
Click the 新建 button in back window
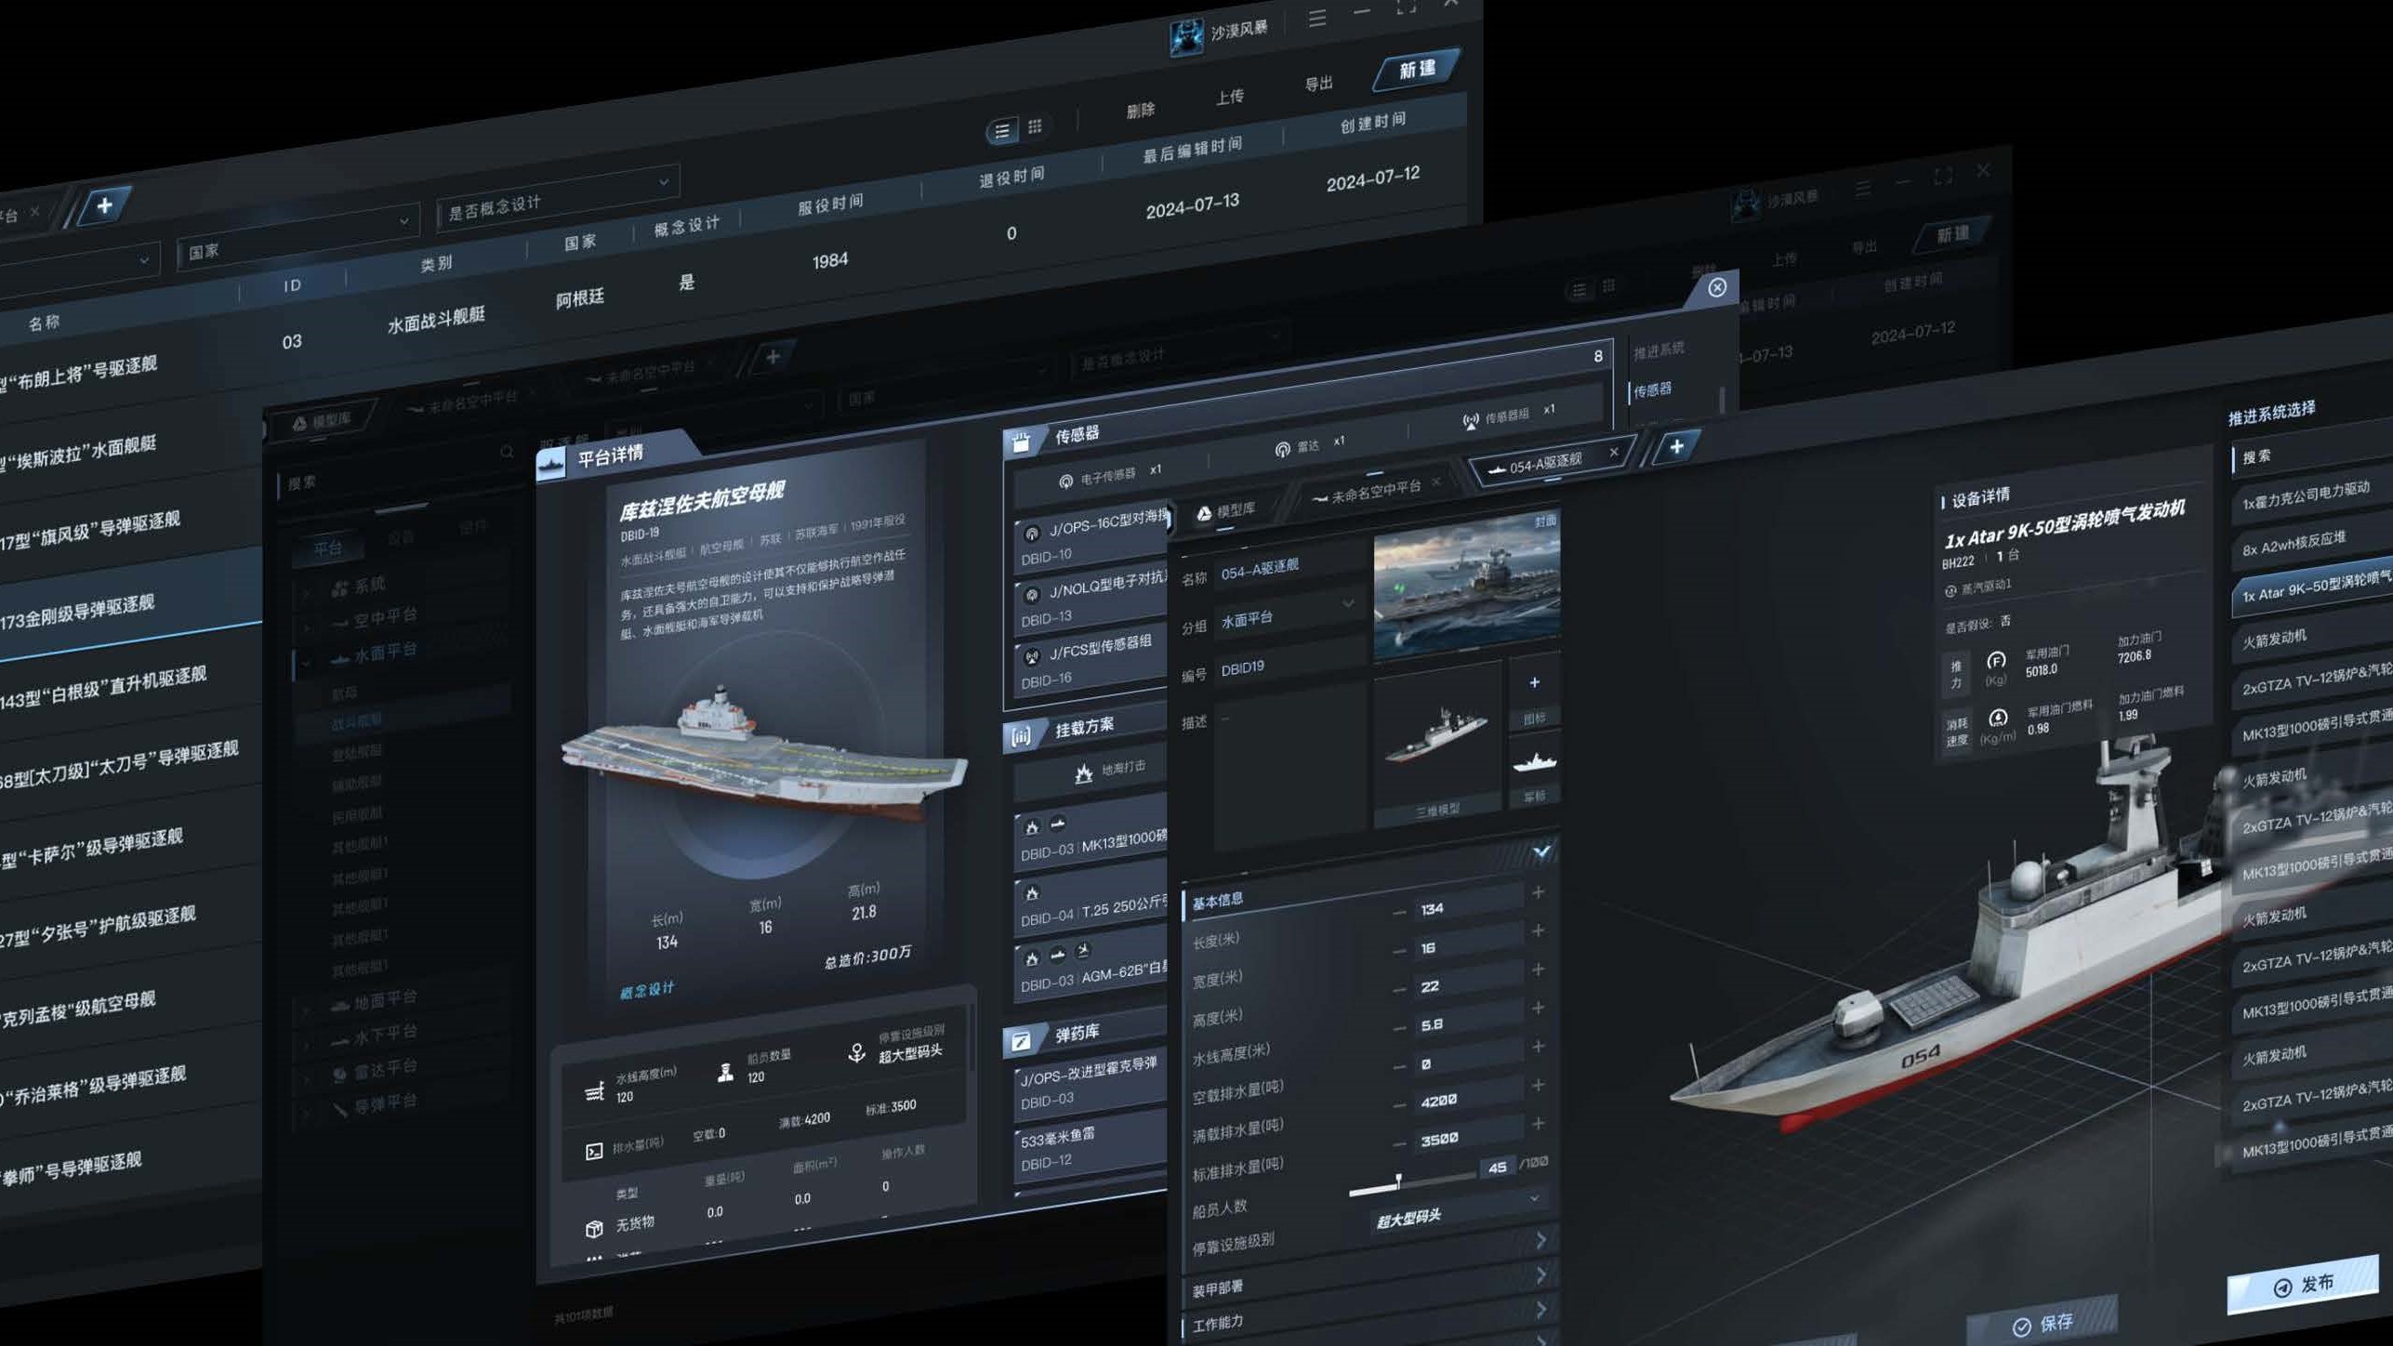click(1417, 70)
